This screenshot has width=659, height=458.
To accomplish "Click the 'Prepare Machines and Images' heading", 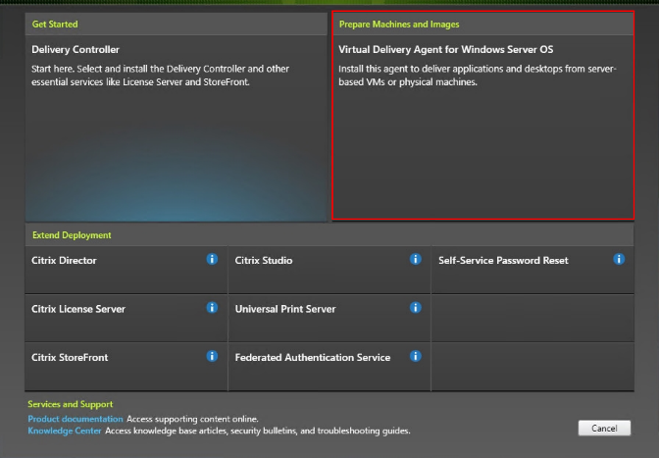I will point(399,25).
